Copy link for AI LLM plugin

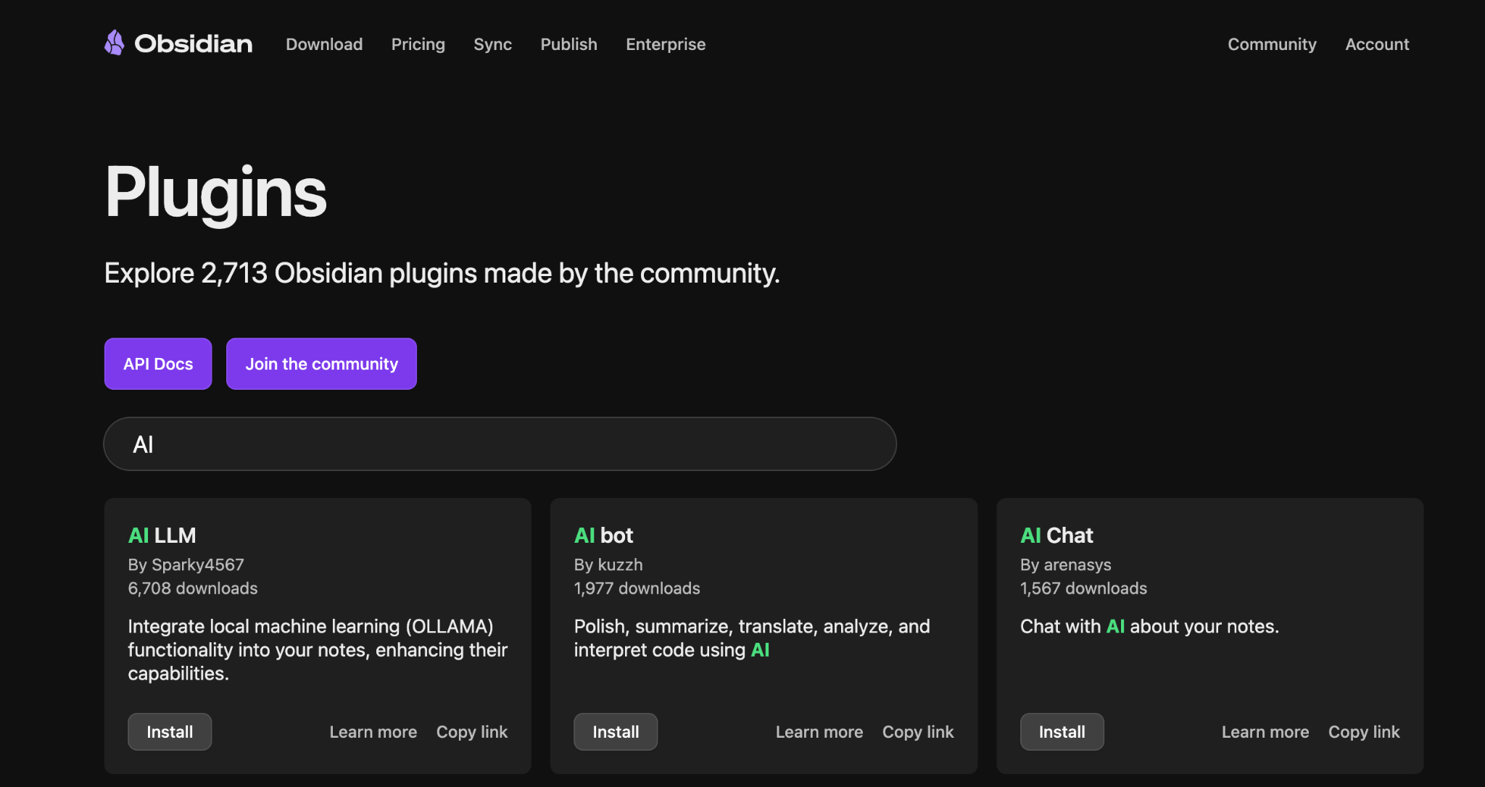[x=471, y=732]
